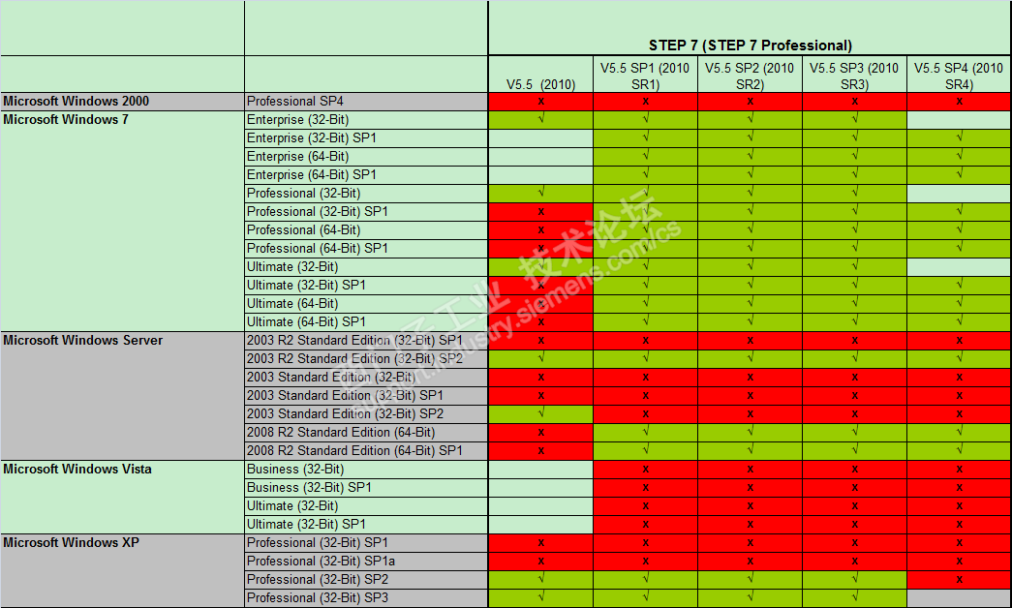Click the 'V5.5 SP1 (2010 SR1)' column header
This screenshot has height=608, width=1012.
coord(645,75)
